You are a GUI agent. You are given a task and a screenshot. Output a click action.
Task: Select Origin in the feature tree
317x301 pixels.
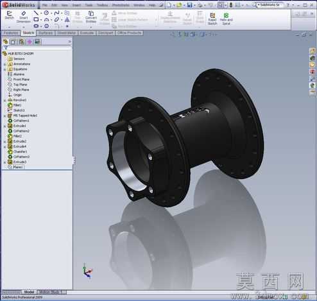point(15,95)
